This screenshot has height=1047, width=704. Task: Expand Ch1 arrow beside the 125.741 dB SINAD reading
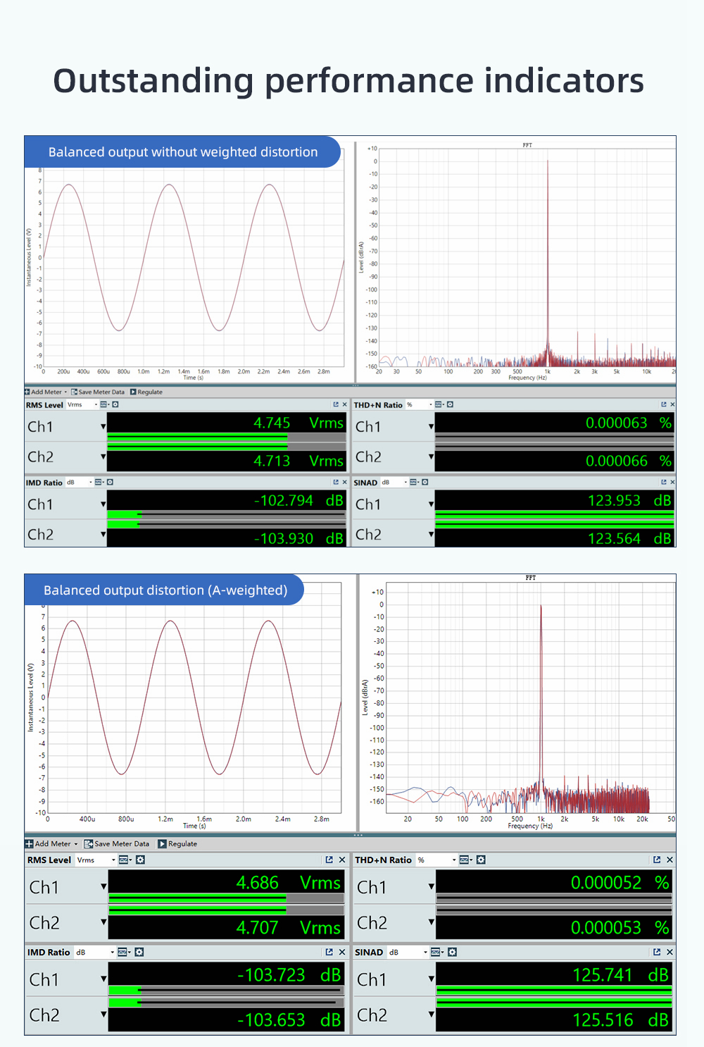coord(431,979)
